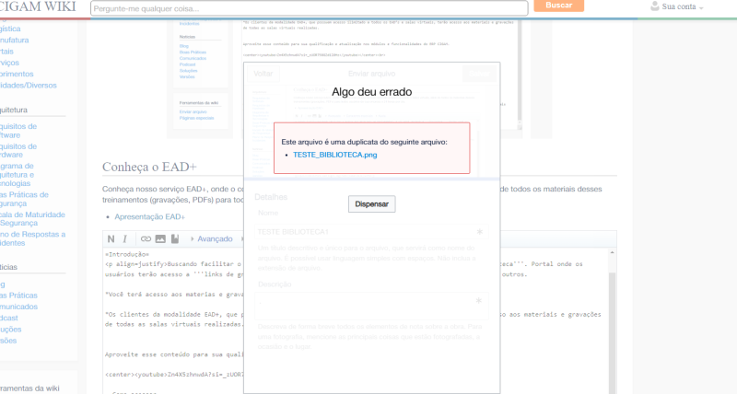Open Plano de Respostas a Incidentes link
Image resolution: width=737 pixels, height=394 pixels.
coord(32,238)
